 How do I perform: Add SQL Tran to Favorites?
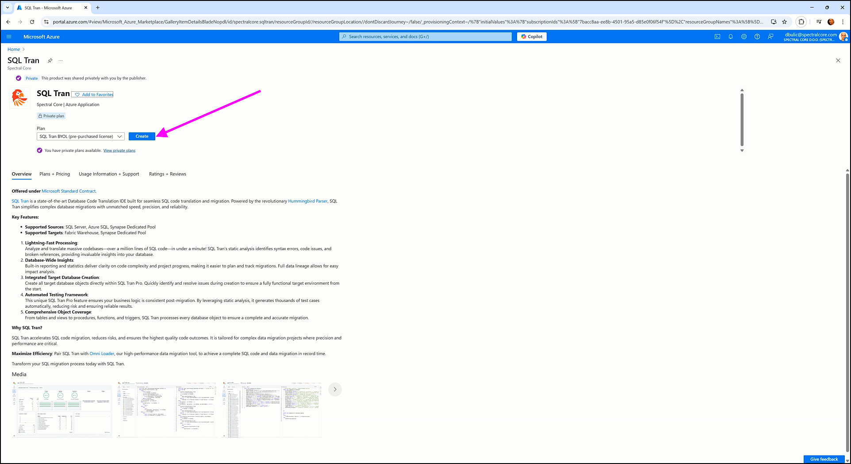[93, 95]
